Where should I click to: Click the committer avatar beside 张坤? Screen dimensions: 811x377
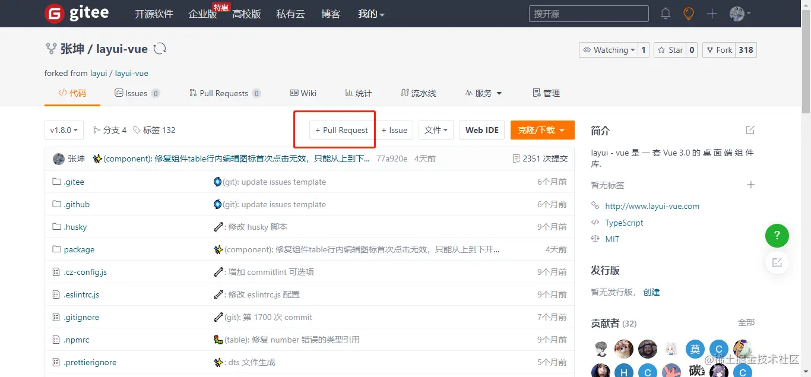tap(59, 159)
